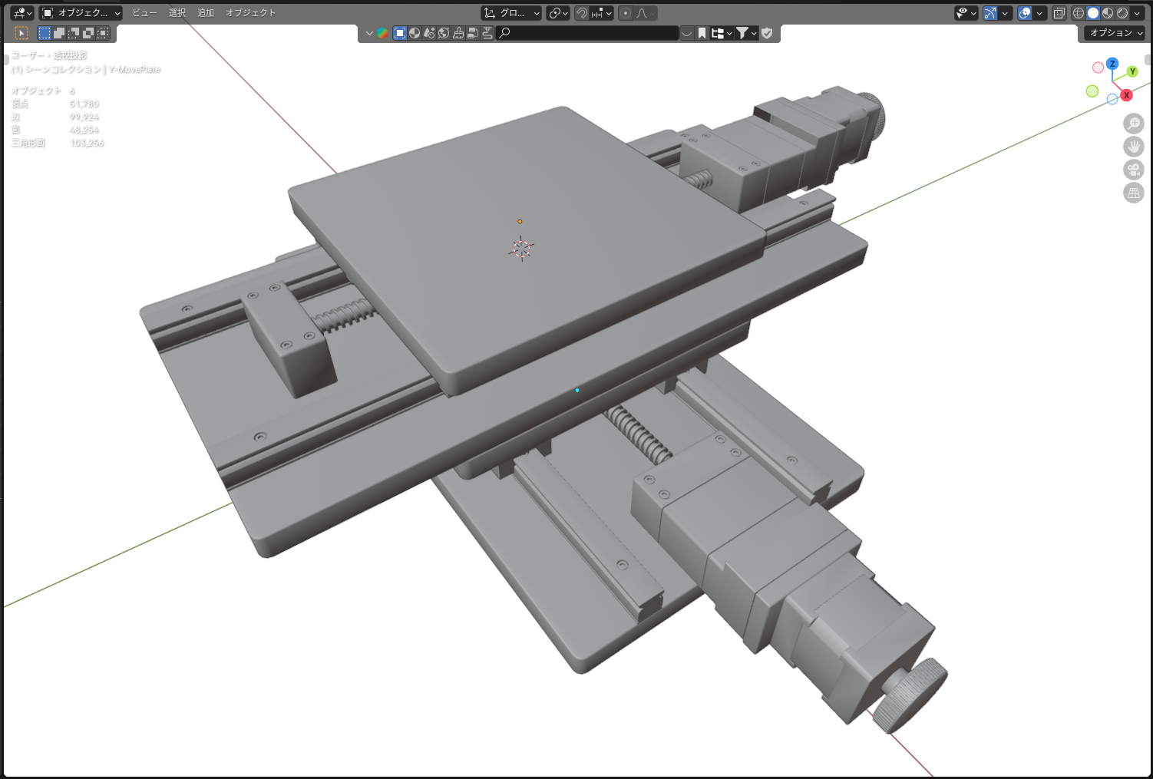1153x779 pixels.
Task: Toggle viewport gizmos display
Action: click(990, 13)
